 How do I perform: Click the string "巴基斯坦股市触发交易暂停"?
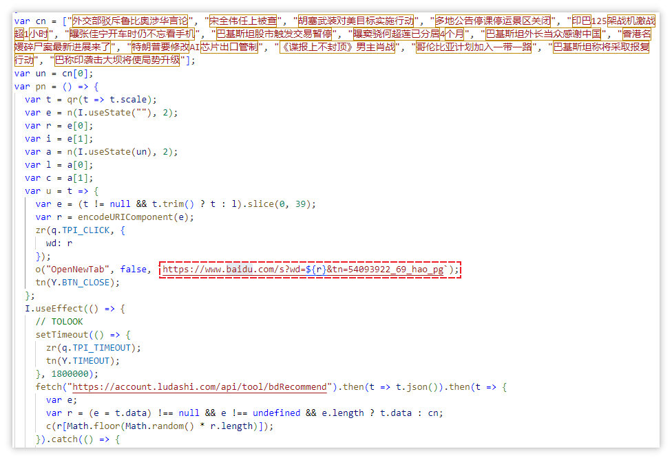pyautogui.click(x=274, y=34)
